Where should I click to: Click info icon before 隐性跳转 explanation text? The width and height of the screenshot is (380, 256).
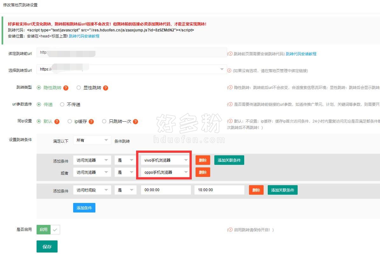click(230, 87)
